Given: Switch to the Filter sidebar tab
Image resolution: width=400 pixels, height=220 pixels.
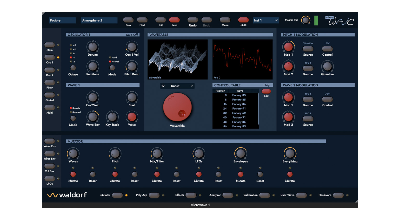Looking at the screenshot, I should (50, 82).
